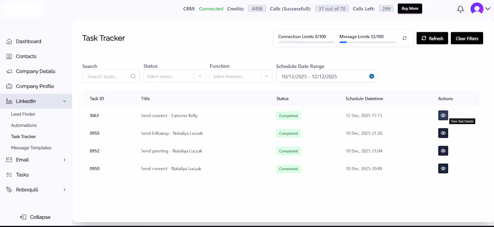This screenshot has height=227, width=494.
Task: Click the Schedule Datetime column header
Action: [364, 99]
